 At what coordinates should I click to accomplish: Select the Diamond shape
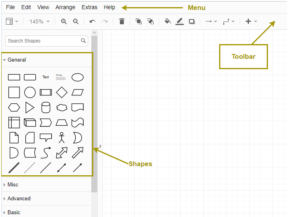pos(62,92)
